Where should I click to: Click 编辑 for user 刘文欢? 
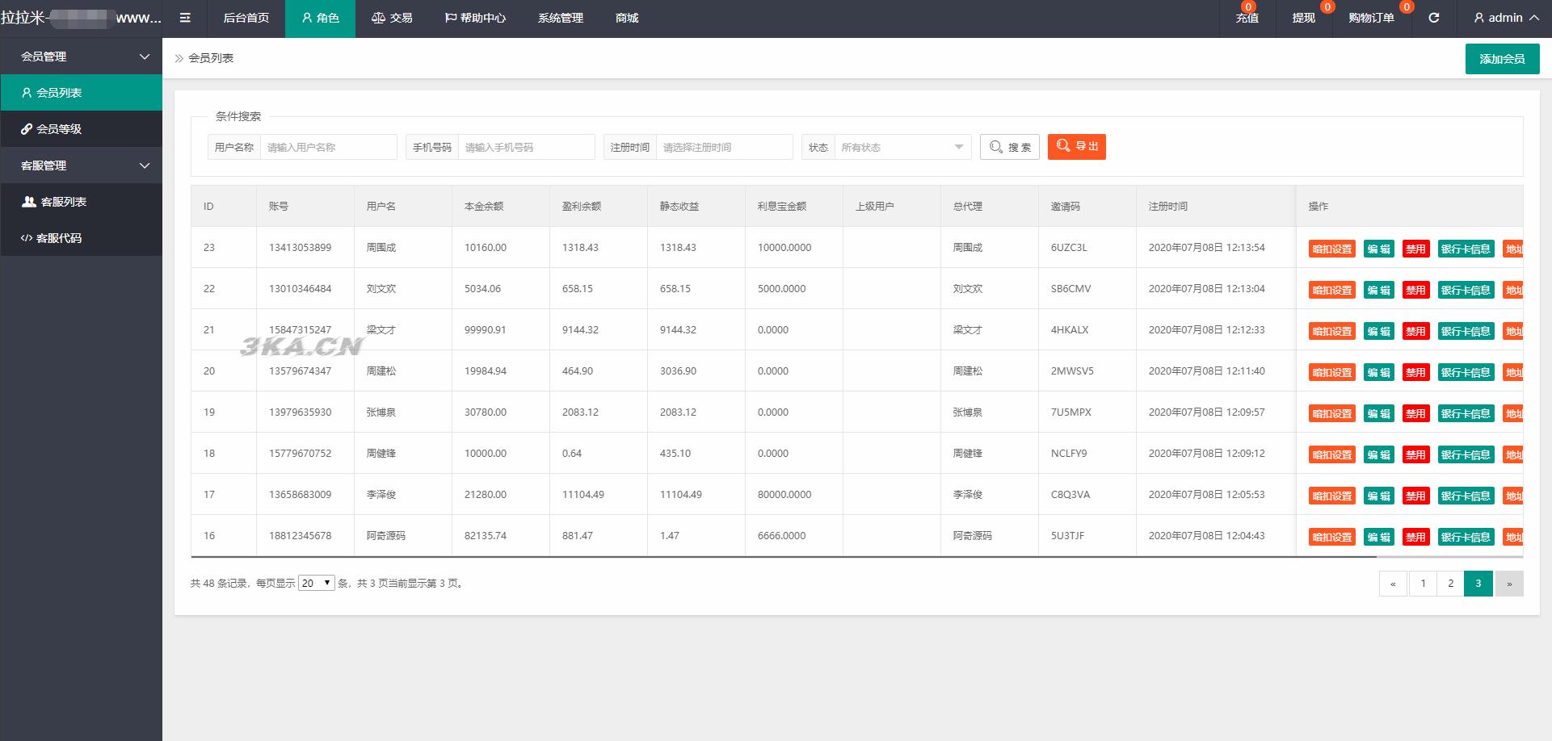click(x=1379, y=290)
